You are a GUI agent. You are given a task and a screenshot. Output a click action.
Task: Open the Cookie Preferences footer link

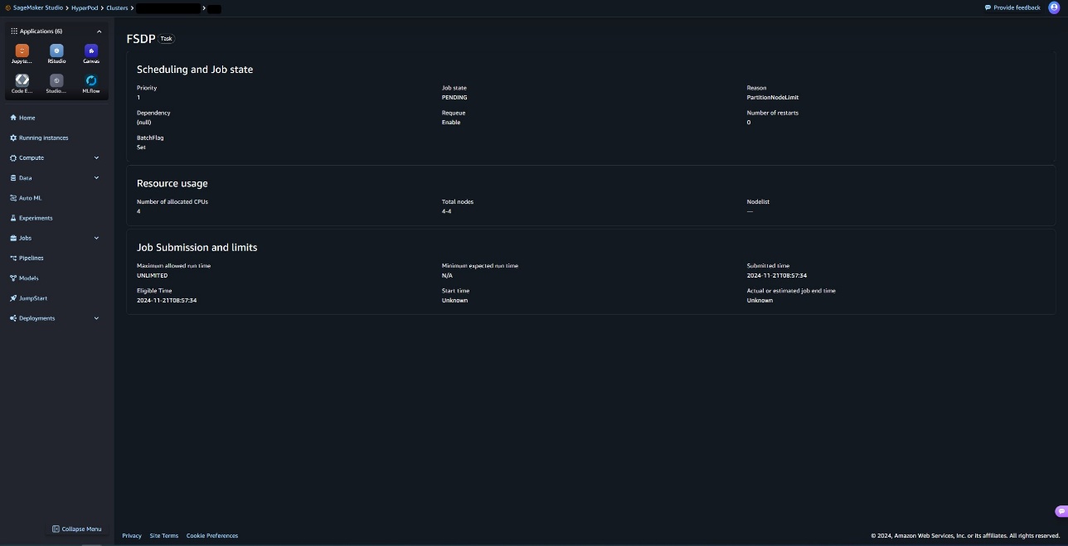pos(212,536)
